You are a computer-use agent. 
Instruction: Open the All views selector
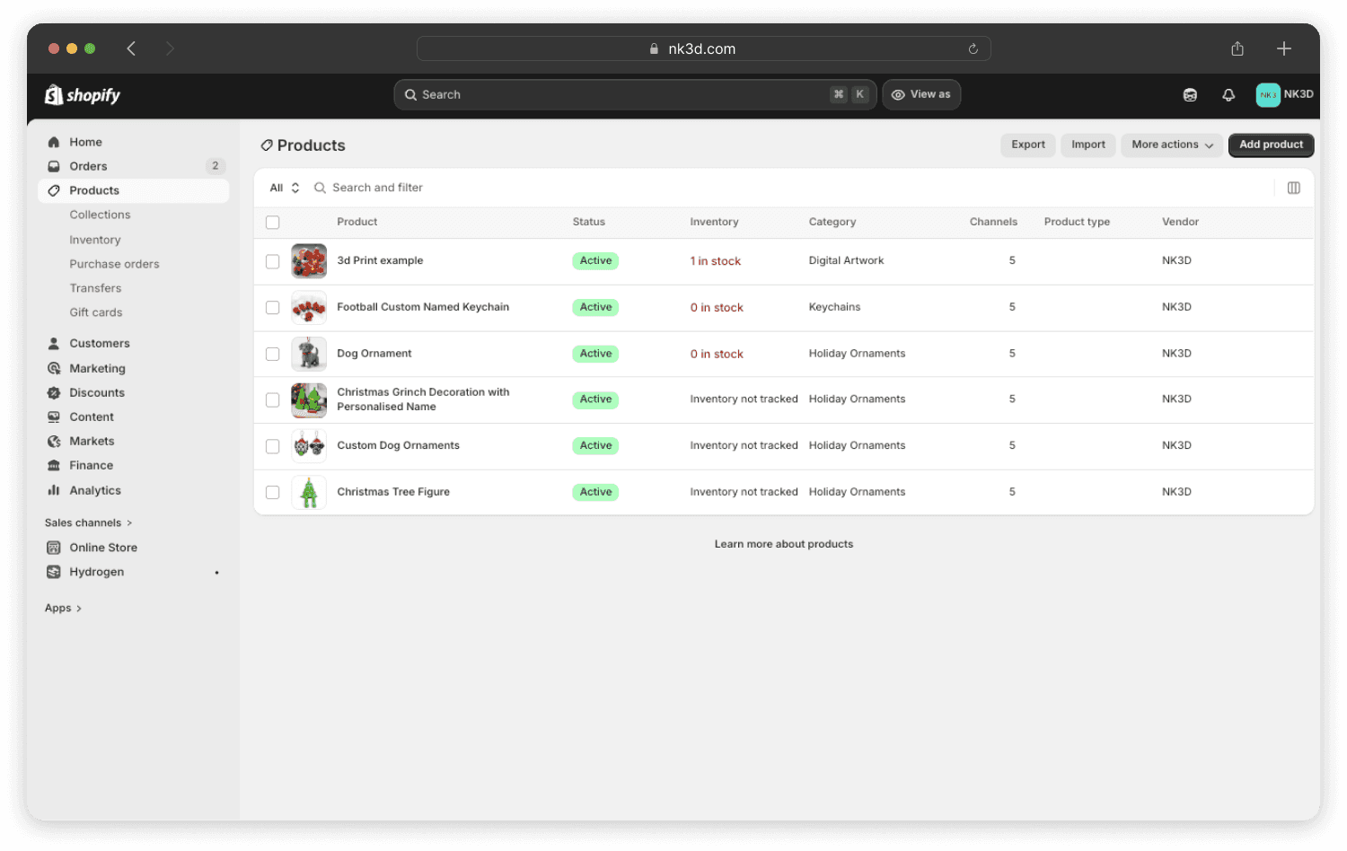click(285, 188)
